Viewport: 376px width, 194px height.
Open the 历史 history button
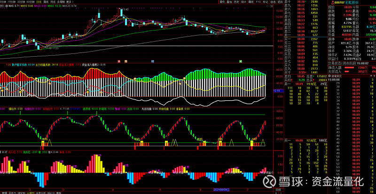coord(236,2)
